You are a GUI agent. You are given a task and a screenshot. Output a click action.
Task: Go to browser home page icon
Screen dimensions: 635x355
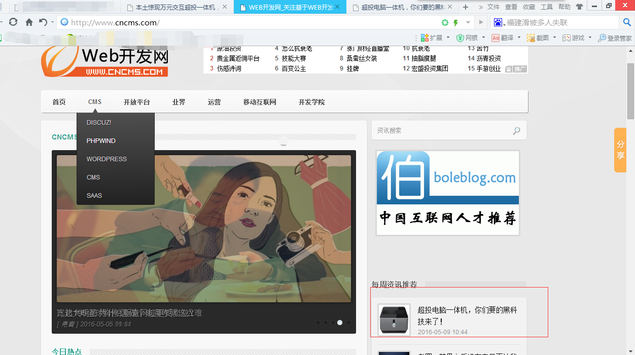[29, 22]
